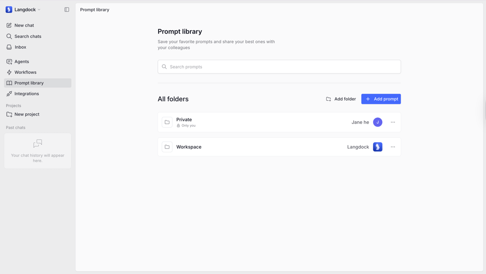This screenshot has width=486, height=274.
Task: Click the Langdock owner name in Workspace row
Action: (x=358, y=147)
